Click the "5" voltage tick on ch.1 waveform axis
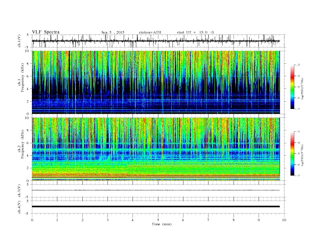This screenshot has height=247, width=320. coord(28,35)
